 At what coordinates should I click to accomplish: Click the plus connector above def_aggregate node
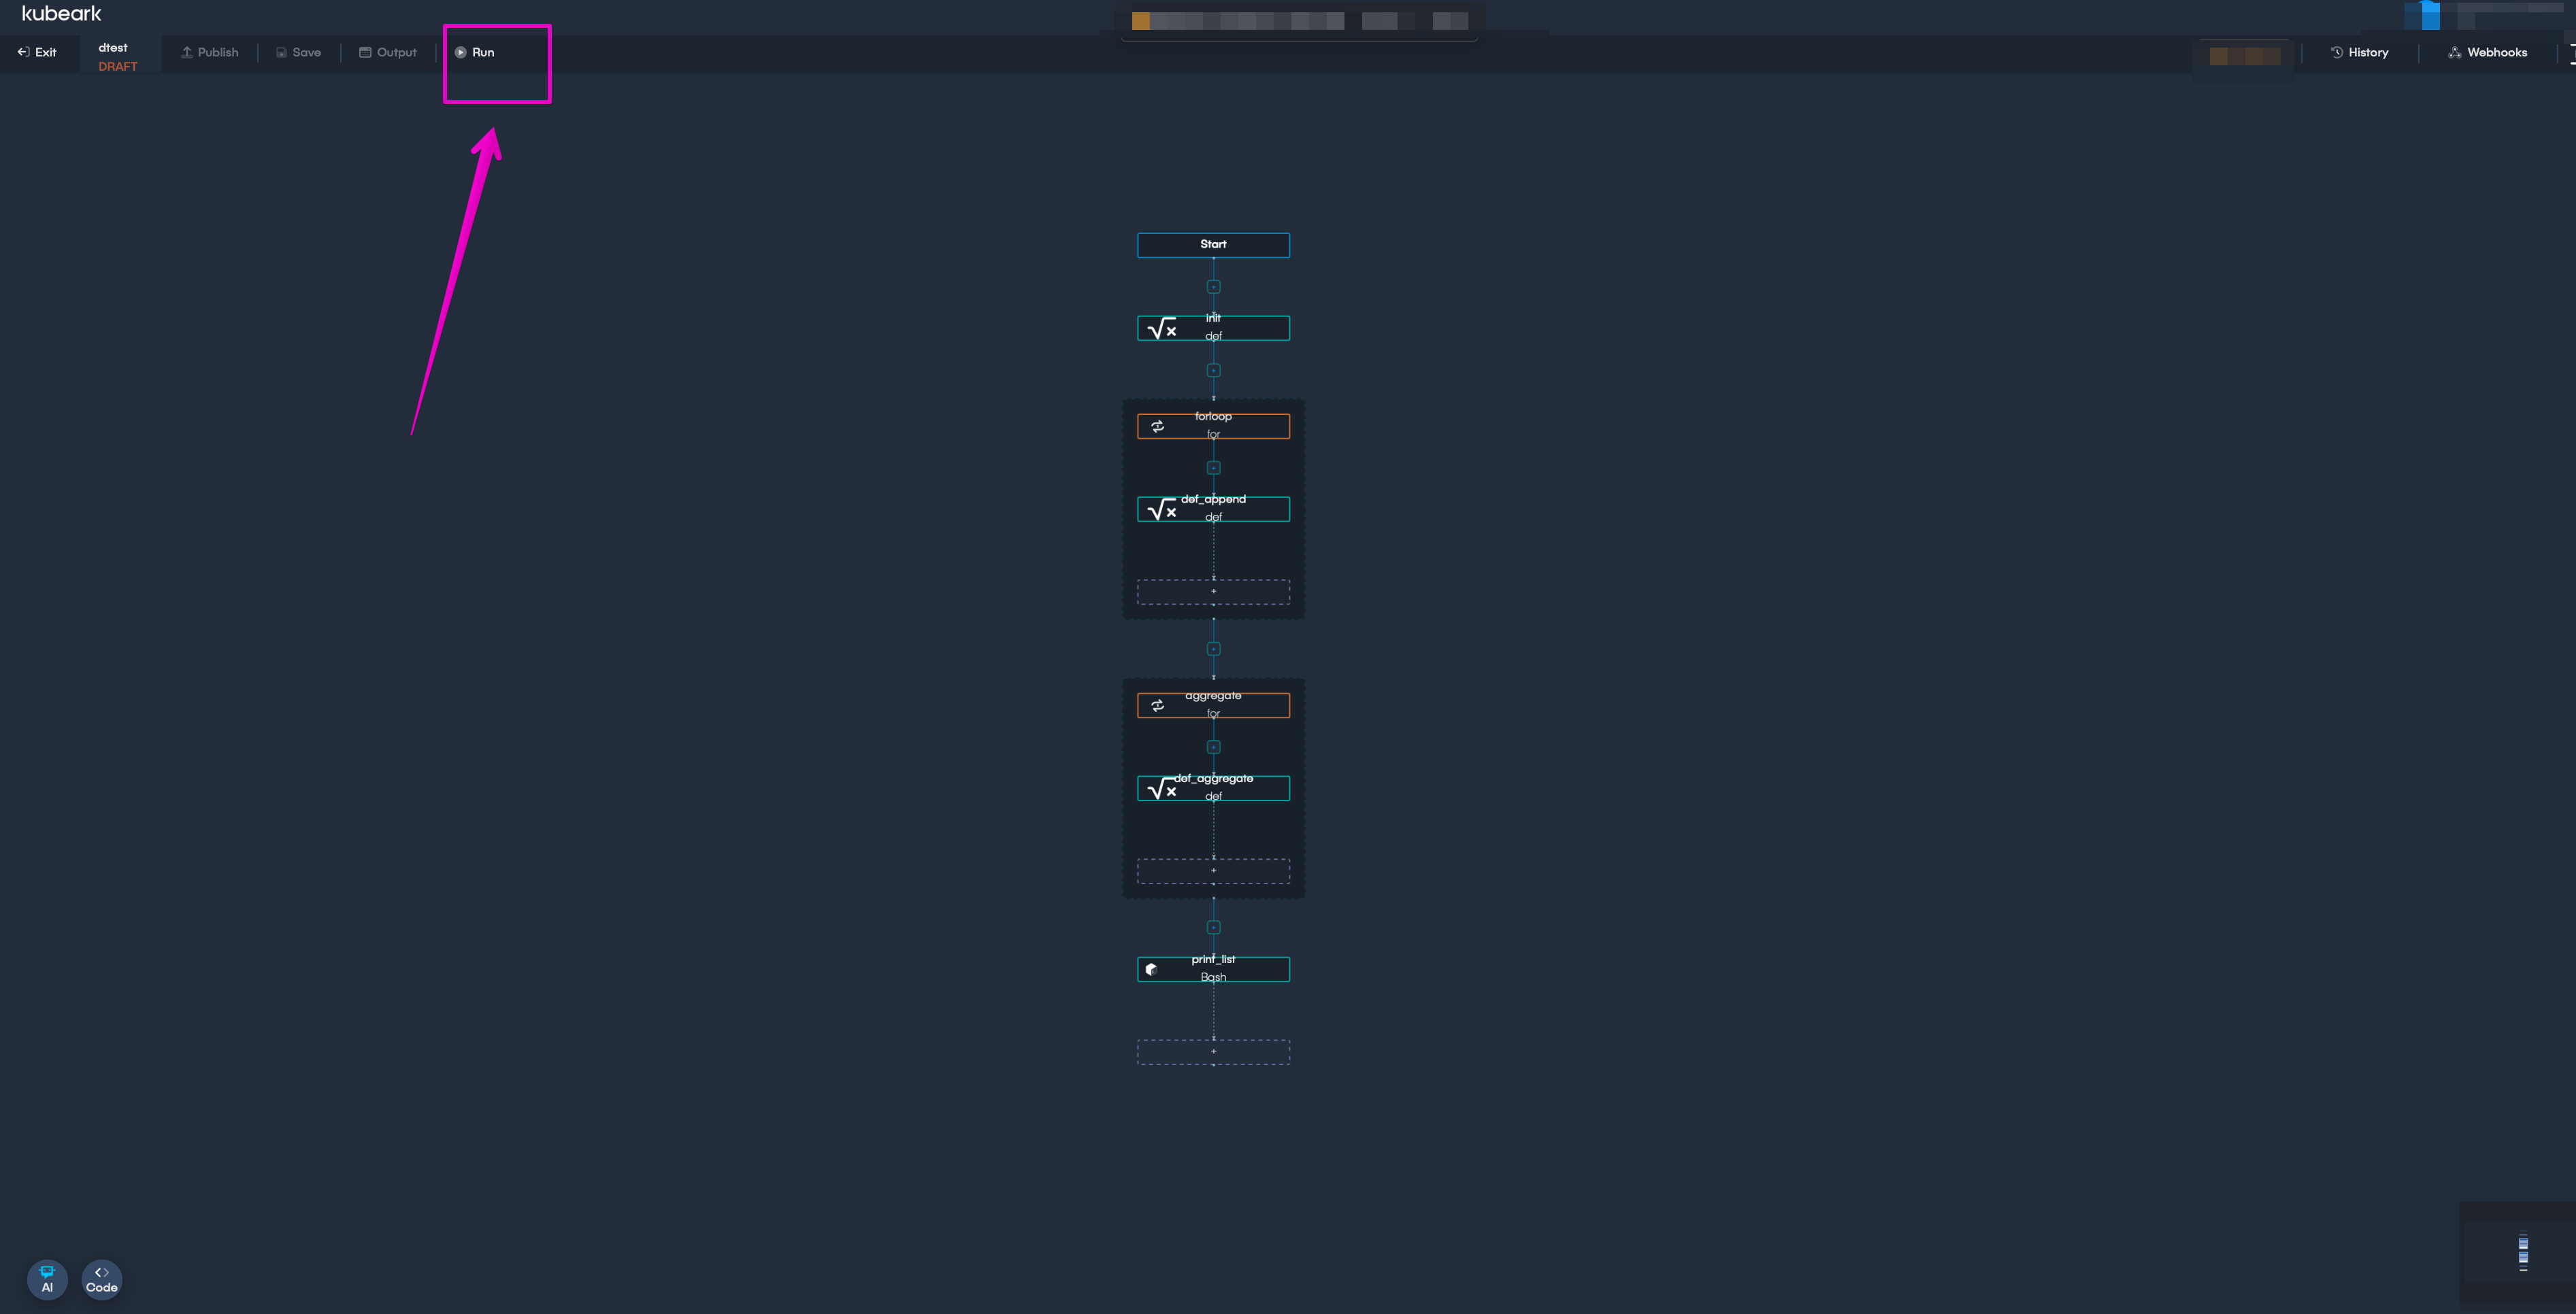1213,746
